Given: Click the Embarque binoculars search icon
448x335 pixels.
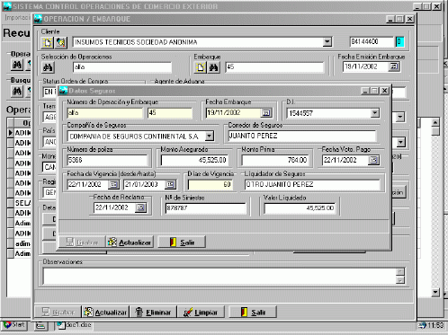Looking at the screenshot, I should [213, 67].
